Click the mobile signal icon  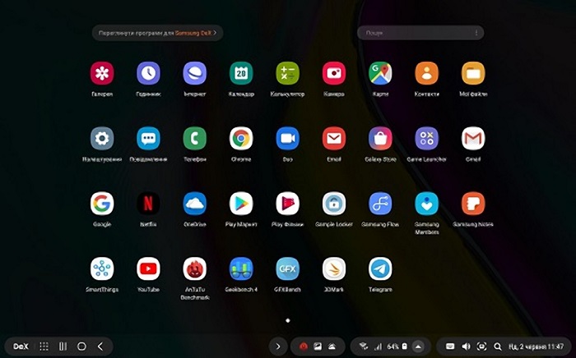tap(378, 347)
